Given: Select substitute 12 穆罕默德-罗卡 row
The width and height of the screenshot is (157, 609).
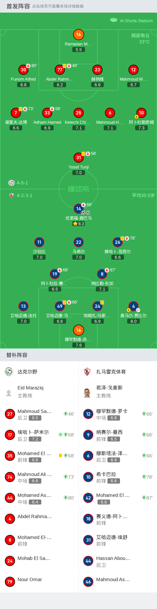Looking at the screenshot, I should (x=118, y=414).
